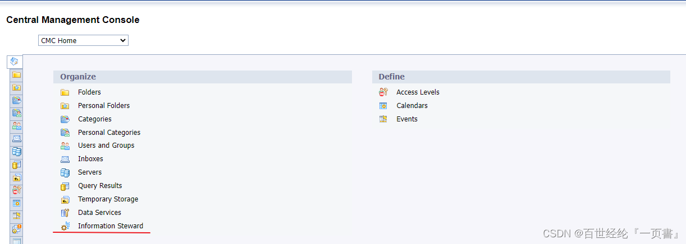Click Personal Folders icon in Organize list
686x244 pixels.
[65, 106]
